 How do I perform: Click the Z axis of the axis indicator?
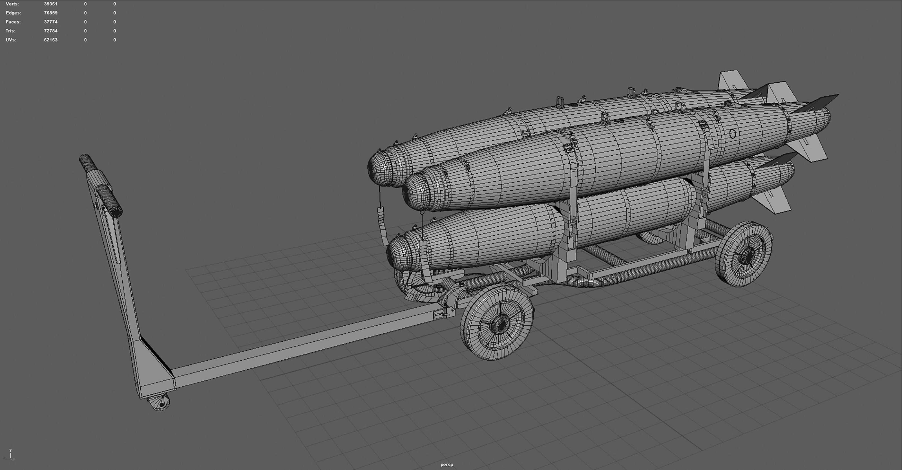pyautogui.click(x=4, y=458)
